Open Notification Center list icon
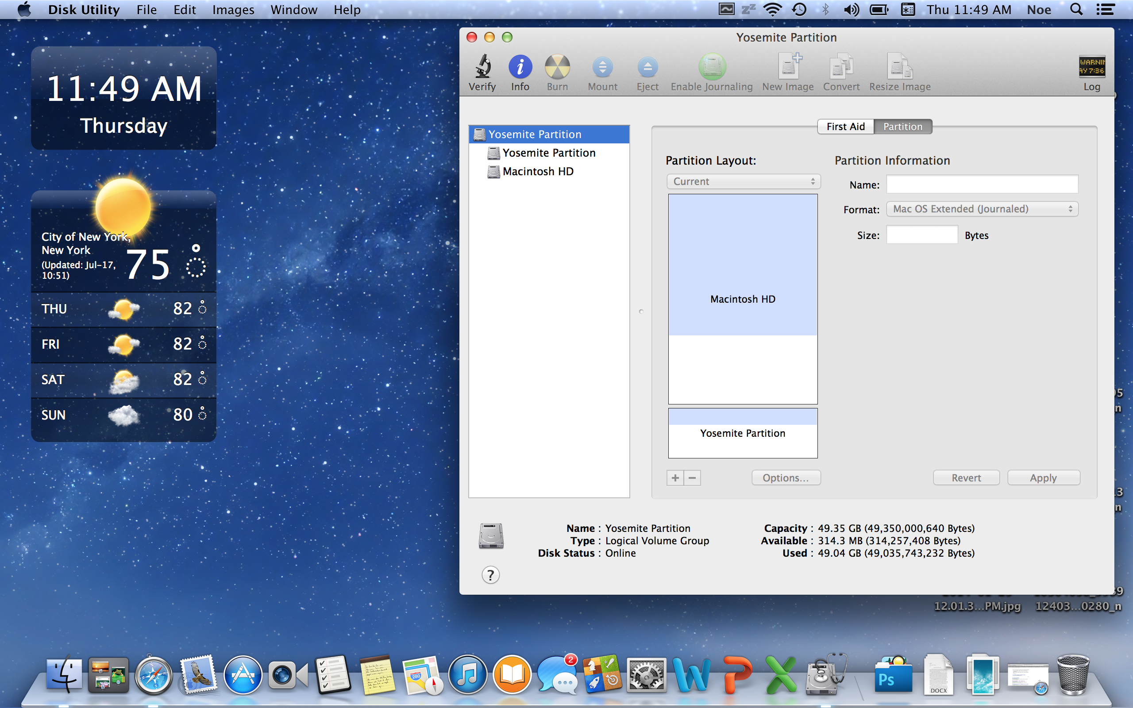The image size is (1133, 708). point(1106,9)
